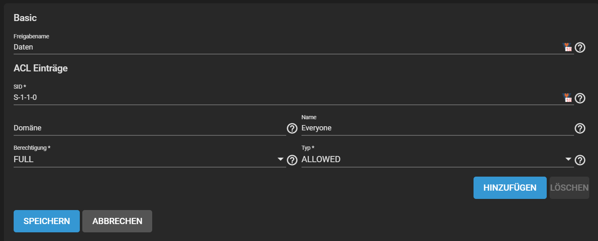
Task: Click into the SID field S-1-1-0
Action: [287, 98]
